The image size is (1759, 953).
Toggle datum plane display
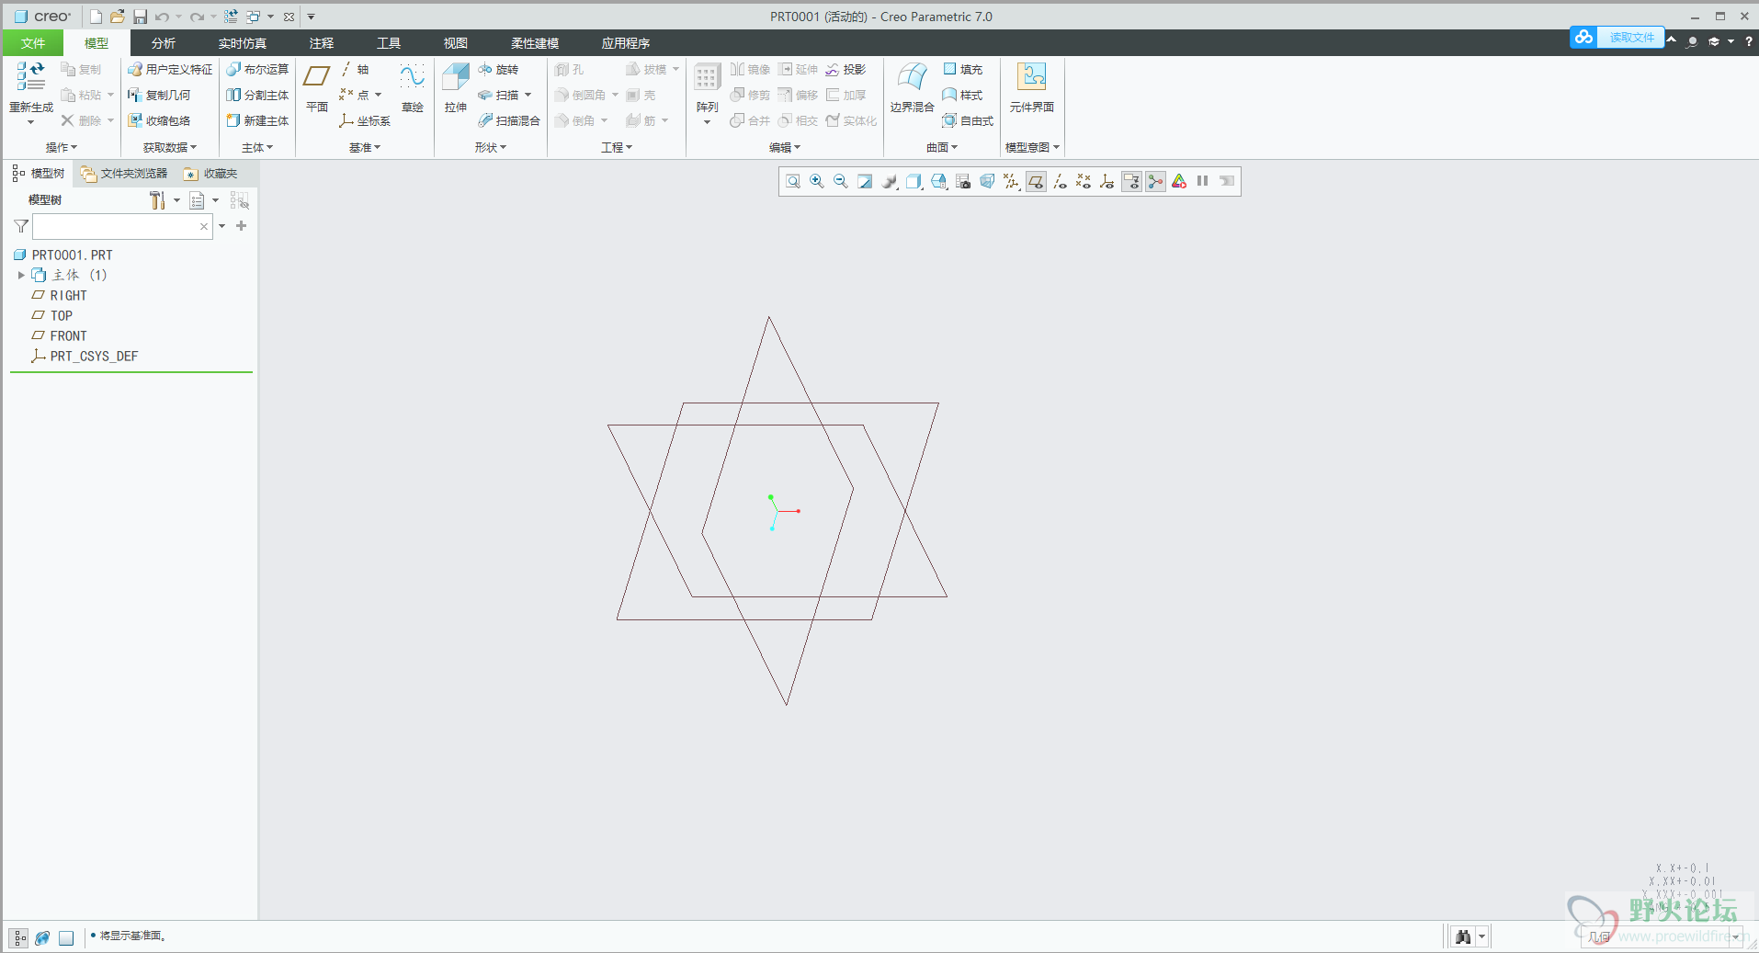click(1036, 182)
